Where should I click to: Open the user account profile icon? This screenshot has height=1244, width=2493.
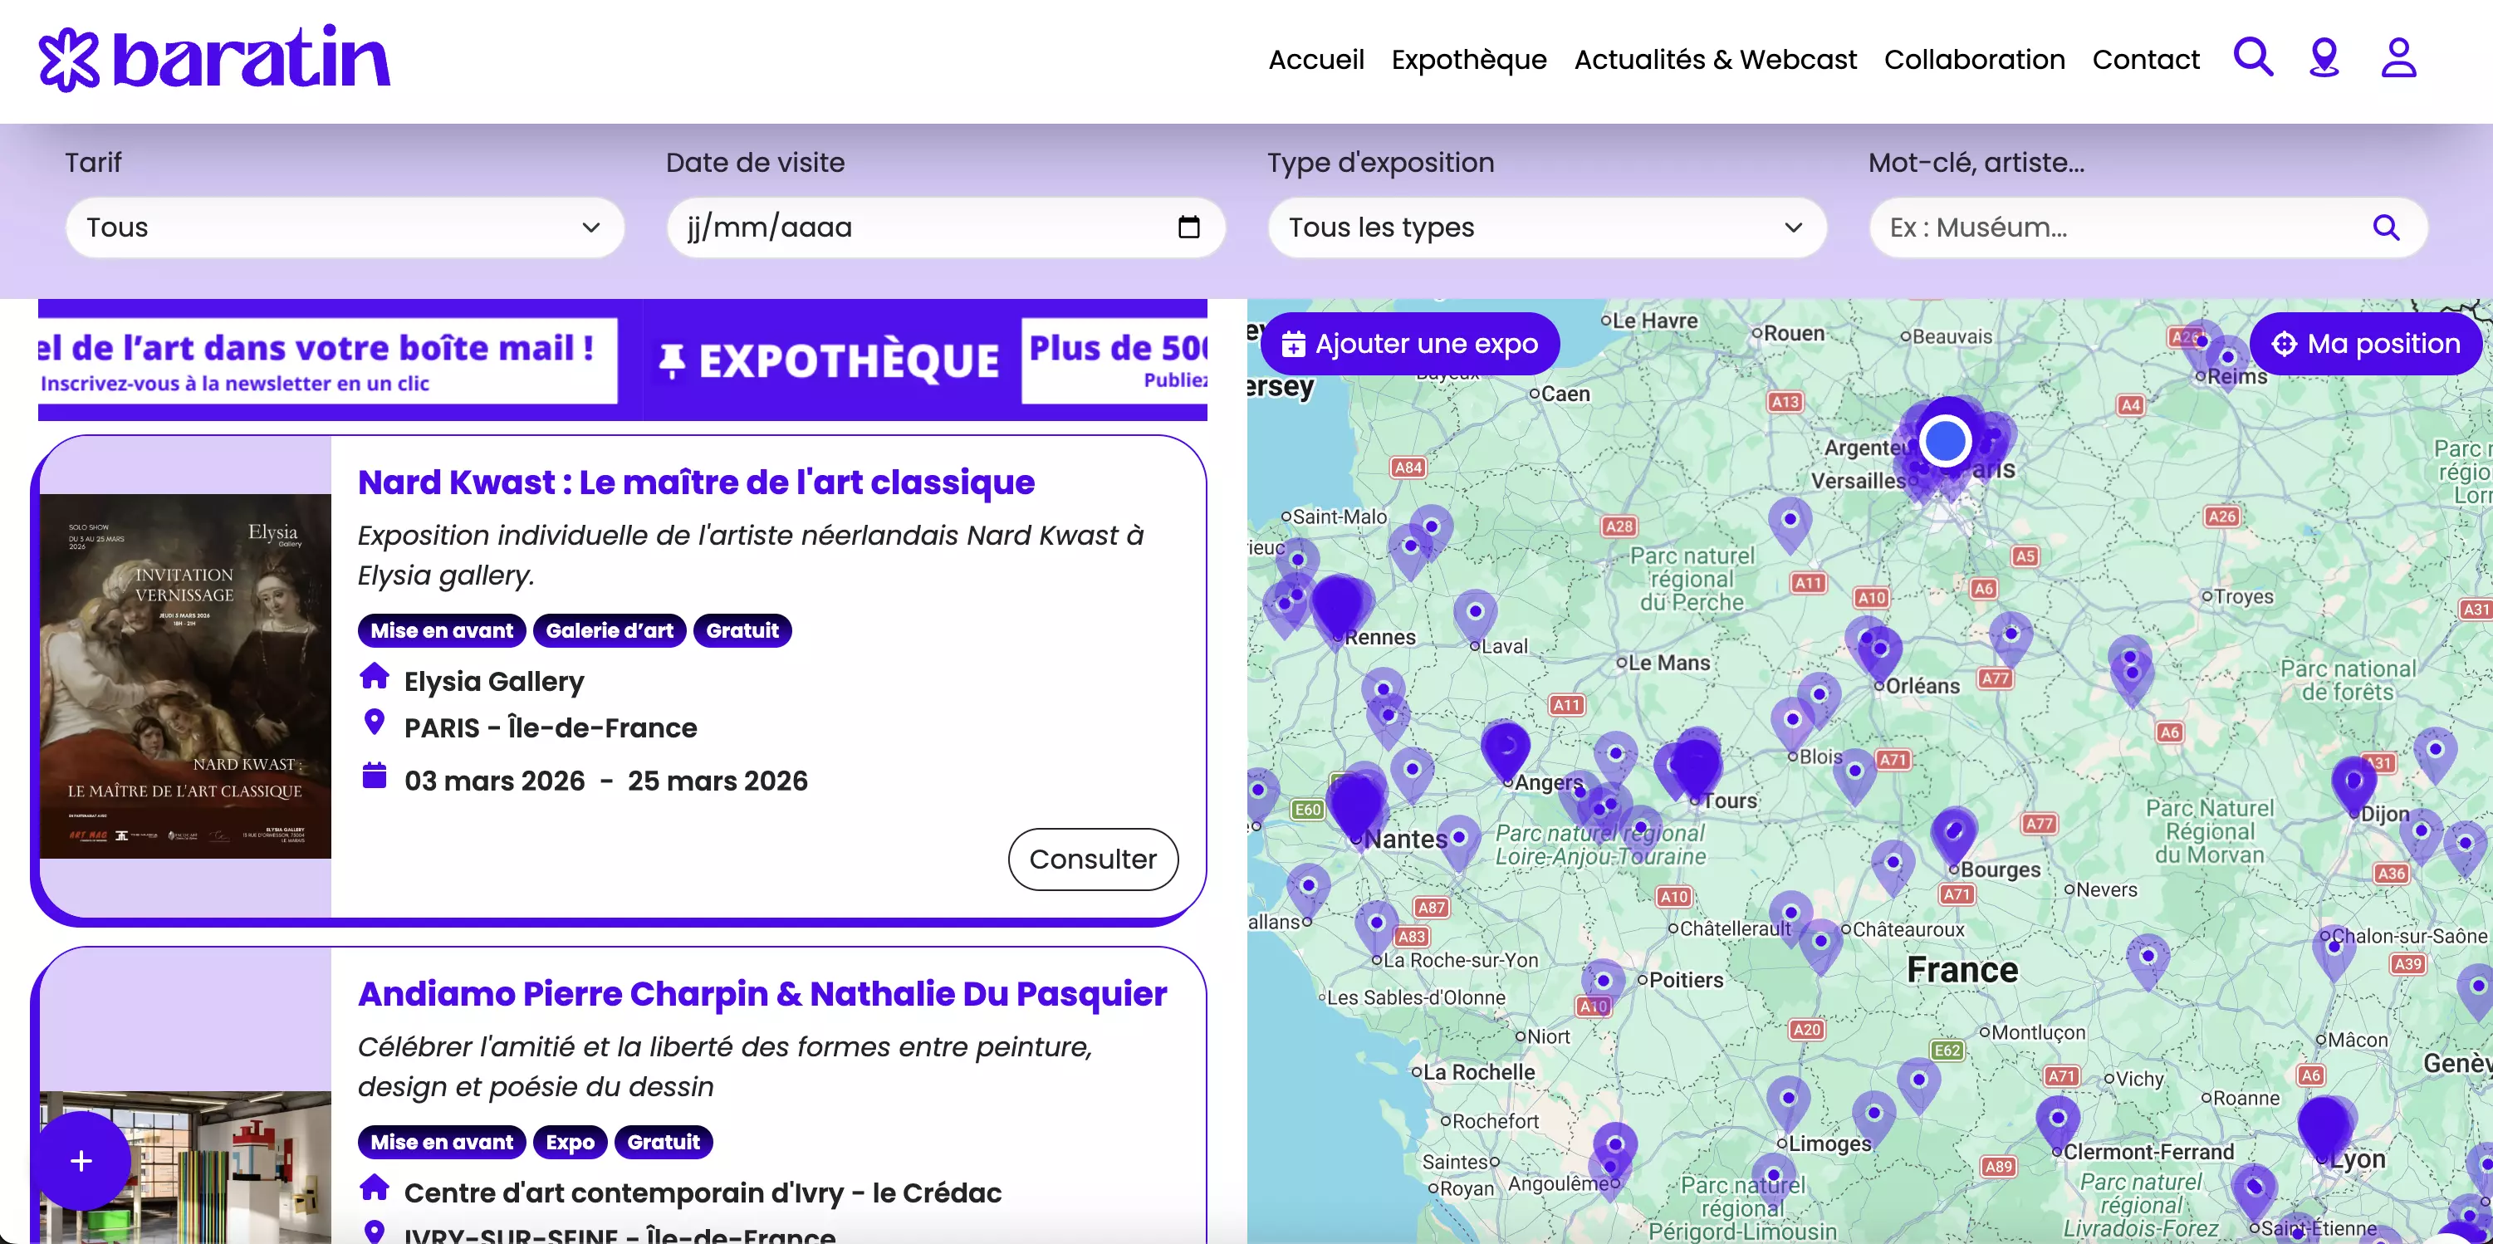pyautogui.click(x=2398, y=57)
